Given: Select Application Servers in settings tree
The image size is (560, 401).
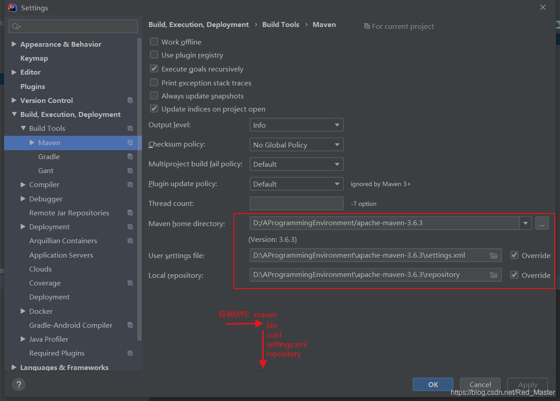Looking at the screenshot, I should point(61,255).
